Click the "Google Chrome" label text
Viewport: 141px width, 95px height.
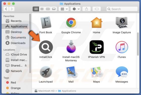point(71,32)
